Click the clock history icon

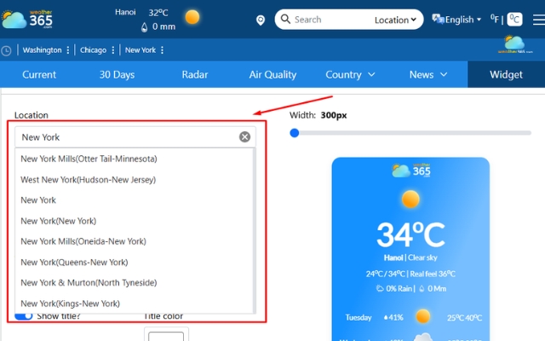tap(7, 50)
